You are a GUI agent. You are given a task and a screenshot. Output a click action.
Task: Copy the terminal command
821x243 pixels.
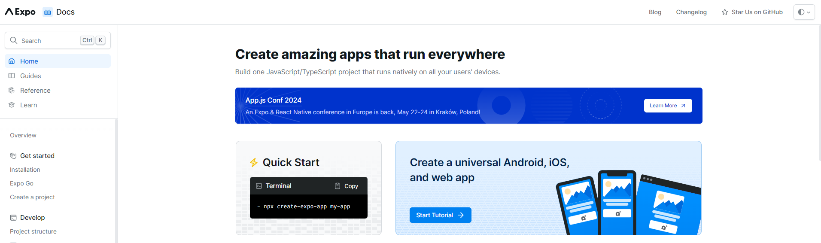pos(346,186)
